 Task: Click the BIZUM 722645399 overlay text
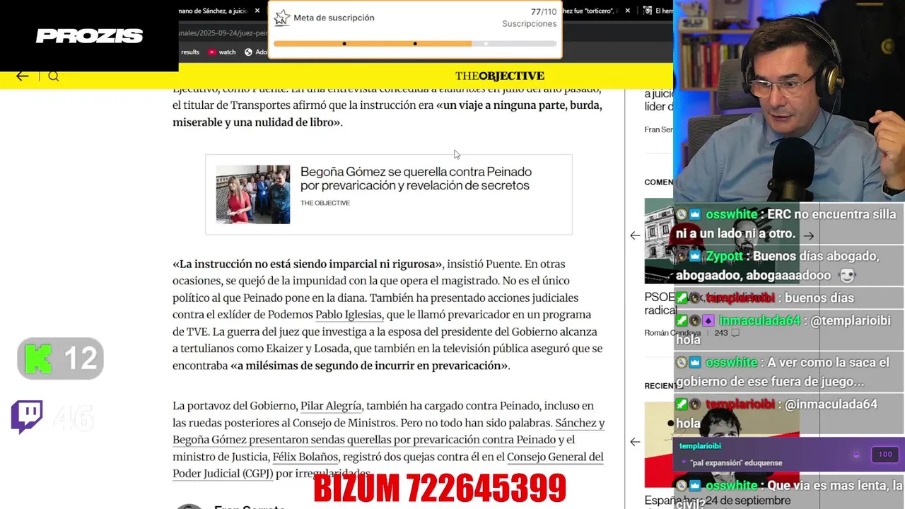[x=440, y=488]
